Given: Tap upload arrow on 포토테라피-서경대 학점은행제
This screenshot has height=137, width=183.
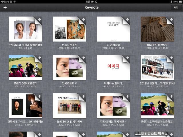Looking at the screenshot, I should [40, 19].
